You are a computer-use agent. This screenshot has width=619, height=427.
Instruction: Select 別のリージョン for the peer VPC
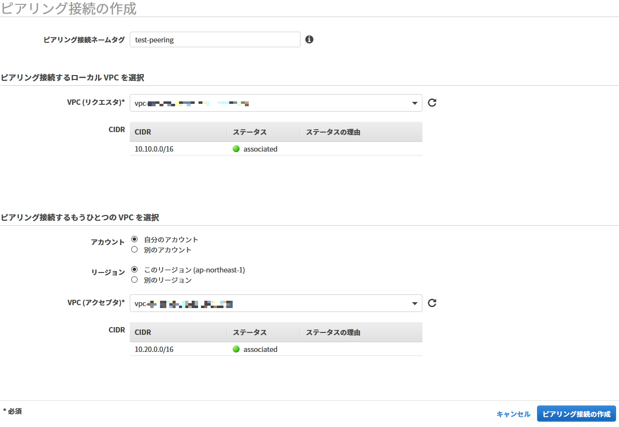[x=134, y=279]
